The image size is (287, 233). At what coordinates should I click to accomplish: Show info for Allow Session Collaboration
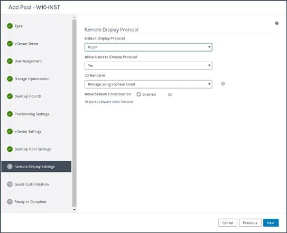(170, 94)
